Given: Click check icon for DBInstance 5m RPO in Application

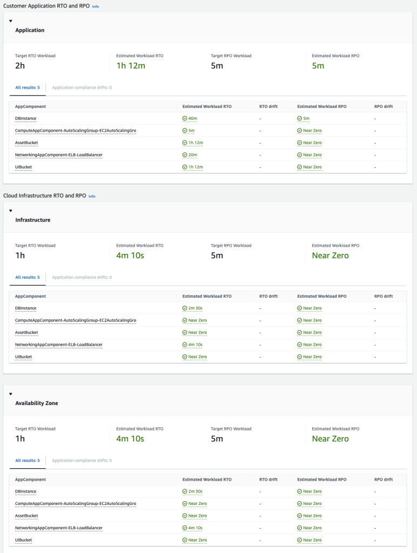Looking at the screenshot, I should [x=300, y=118].
